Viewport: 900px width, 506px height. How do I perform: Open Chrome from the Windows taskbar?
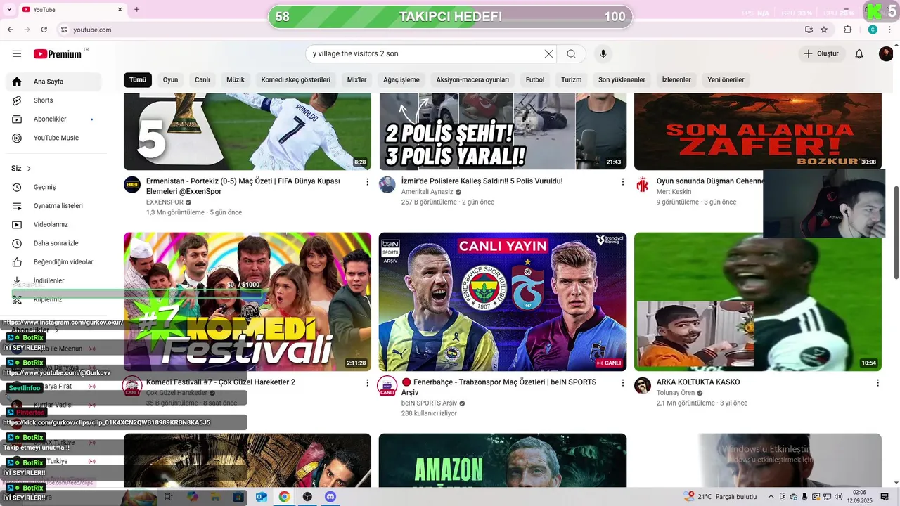click(284, 497)
